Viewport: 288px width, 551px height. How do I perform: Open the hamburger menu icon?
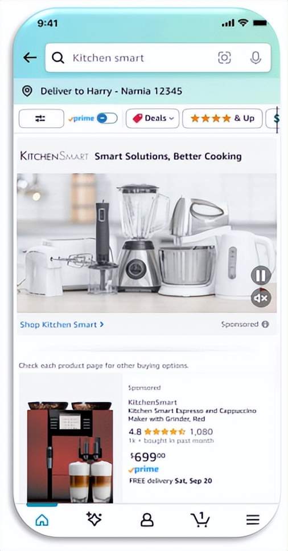(x=253, y=520)
